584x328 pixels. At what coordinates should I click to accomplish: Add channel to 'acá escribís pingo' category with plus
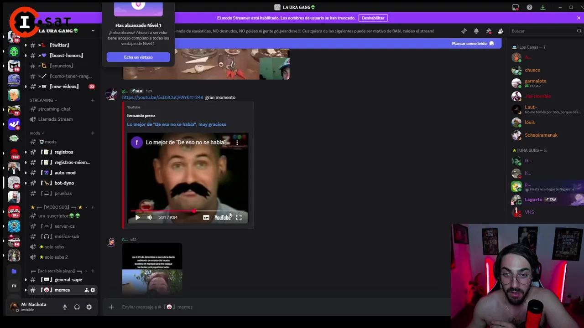point(93,271)
